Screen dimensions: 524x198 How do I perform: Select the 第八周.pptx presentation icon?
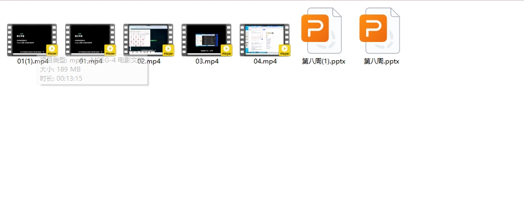379,30
